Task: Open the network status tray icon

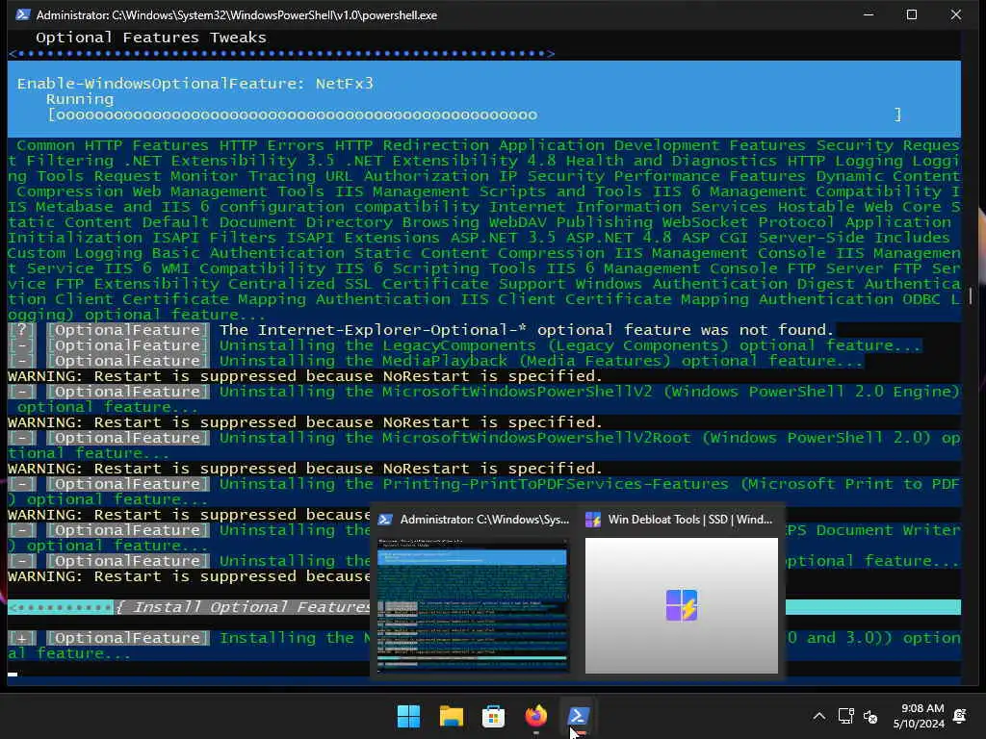Action: click(845, 716)
